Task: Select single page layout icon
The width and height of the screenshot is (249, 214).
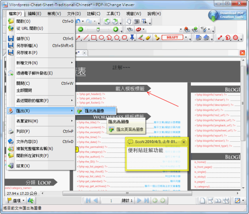Action: point(203,200)
